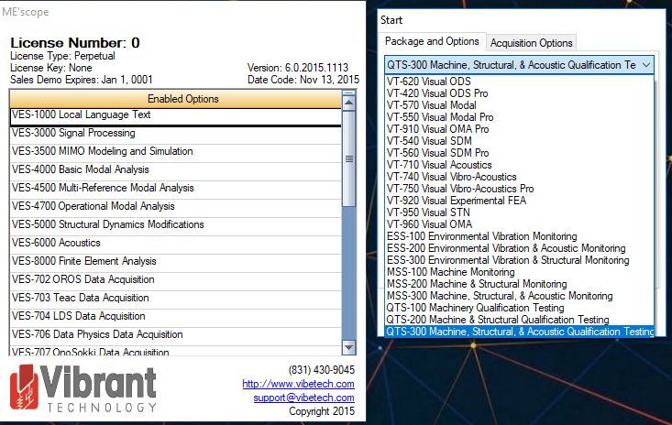Click VES-4000 Basic Modal Analysis row

coord(174,169)
